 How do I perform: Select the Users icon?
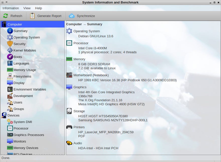[10, 102]
